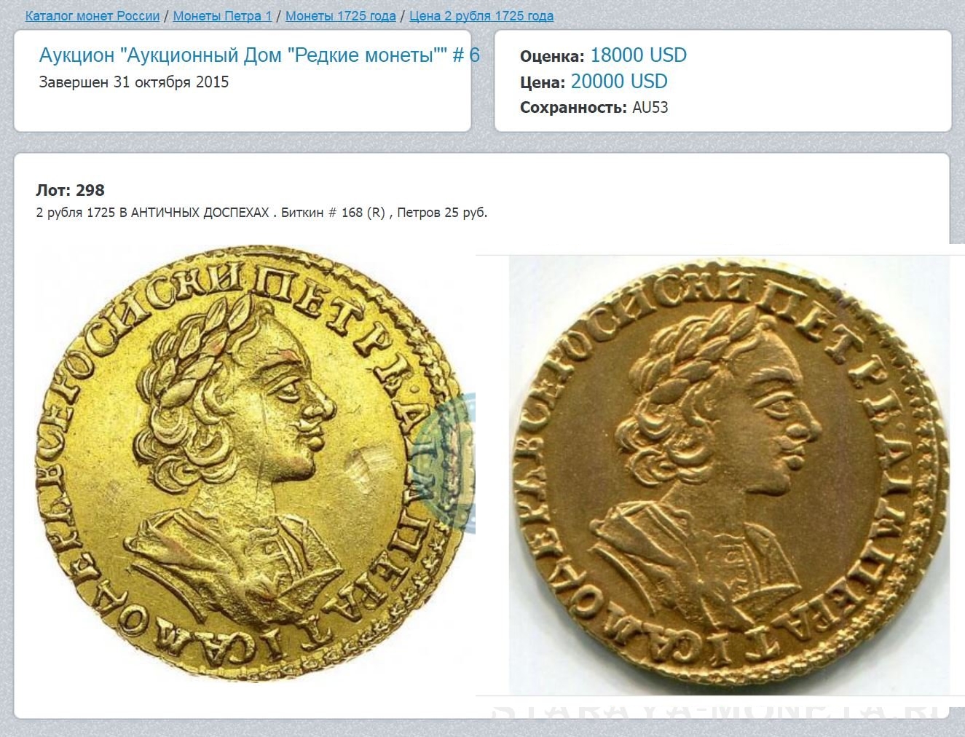965x737 pixels.
Task: Click the 20000 USD price value
Action: coord(619,82)
